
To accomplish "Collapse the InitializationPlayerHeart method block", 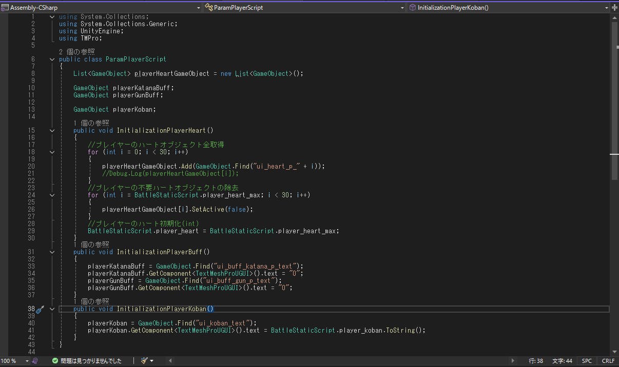I will 52,131.
